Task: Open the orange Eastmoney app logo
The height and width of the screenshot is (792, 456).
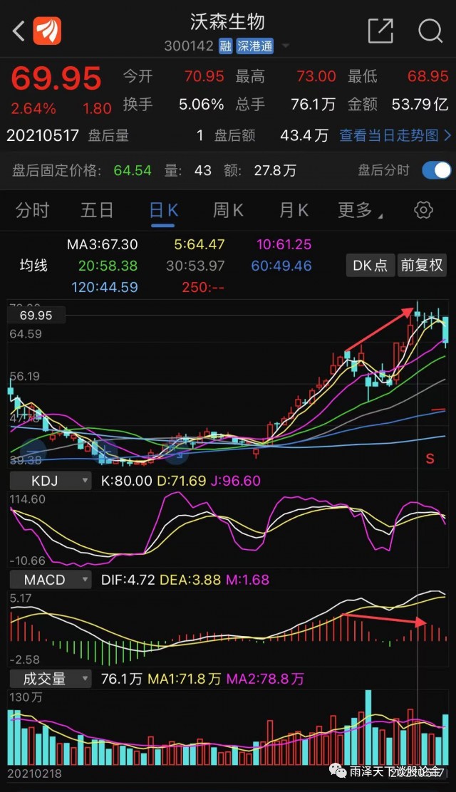Action: [x=47, y=31]
